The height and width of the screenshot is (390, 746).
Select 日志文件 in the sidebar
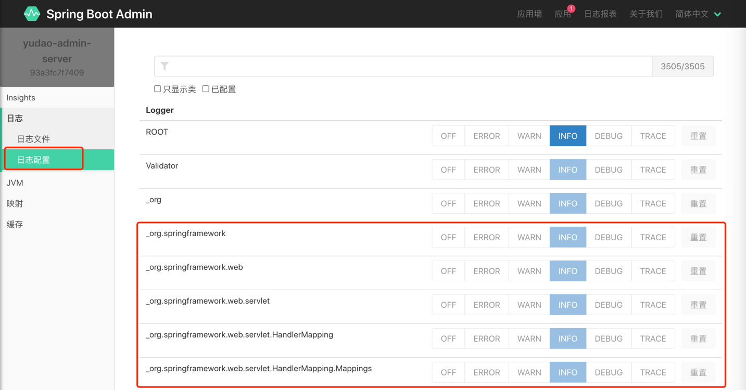(x=34, y=139)
